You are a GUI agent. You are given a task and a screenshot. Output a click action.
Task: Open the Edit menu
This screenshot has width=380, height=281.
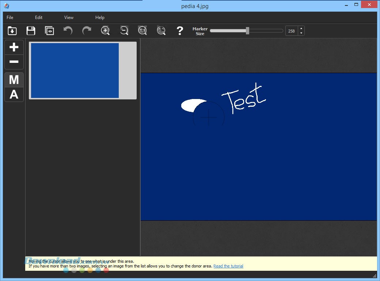point(38,17)
